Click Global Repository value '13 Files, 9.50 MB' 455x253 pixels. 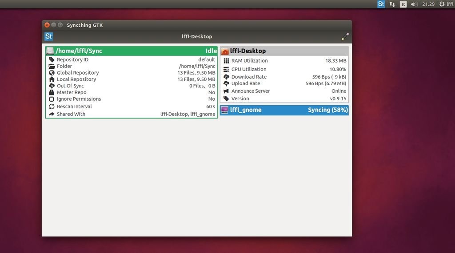(x=196, y=73)
